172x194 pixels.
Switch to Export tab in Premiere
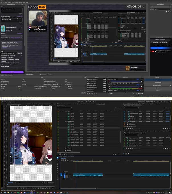[x=14, y=102]
